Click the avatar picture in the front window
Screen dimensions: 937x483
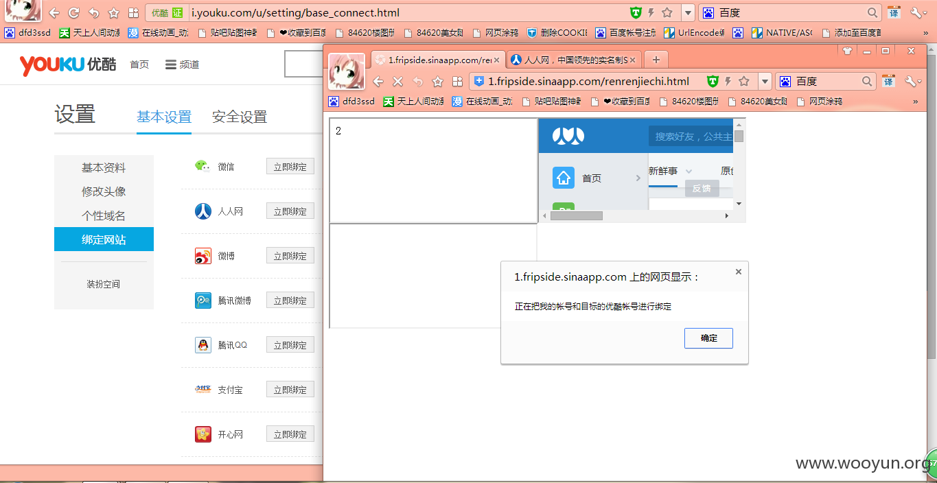(347, 71)
